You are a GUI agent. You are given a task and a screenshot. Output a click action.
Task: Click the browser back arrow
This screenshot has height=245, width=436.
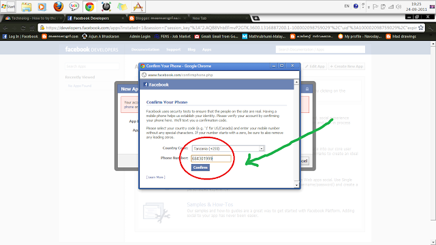click(x=5, y=28)
